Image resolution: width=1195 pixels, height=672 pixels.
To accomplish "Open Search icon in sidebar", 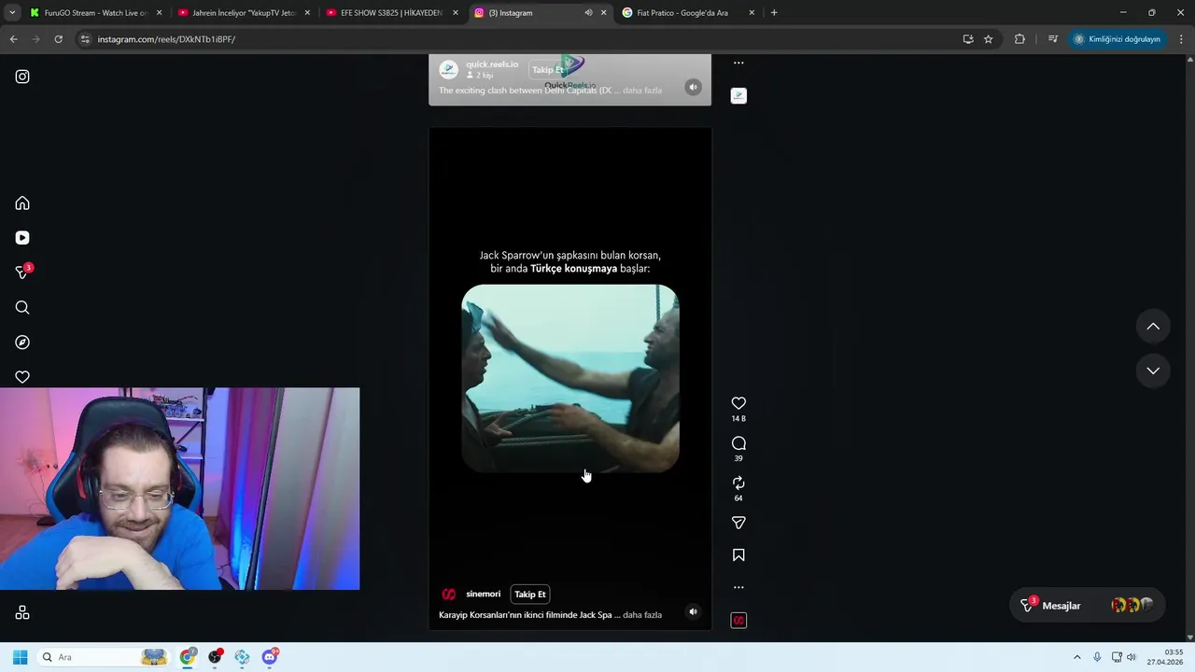I will (22, 308).
